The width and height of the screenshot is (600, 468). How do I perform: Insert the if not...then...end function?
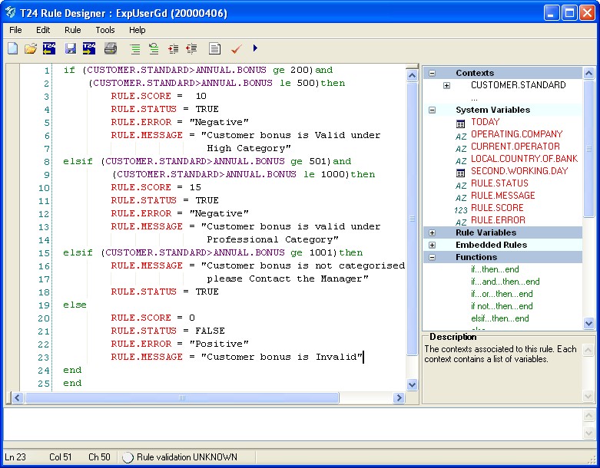point(502,306)
